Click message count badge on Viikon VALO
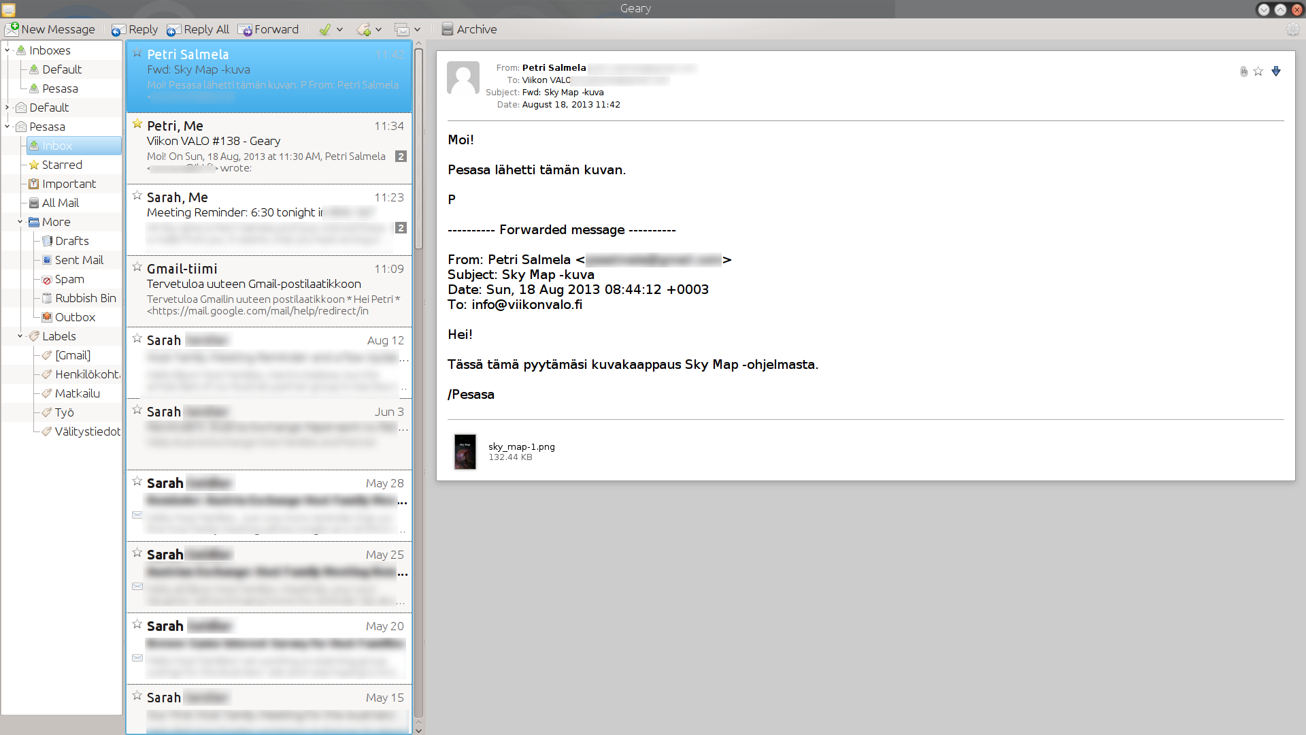Image resolution: width=1306 pixels, height=735 pixels. click(x=401, y=157)
